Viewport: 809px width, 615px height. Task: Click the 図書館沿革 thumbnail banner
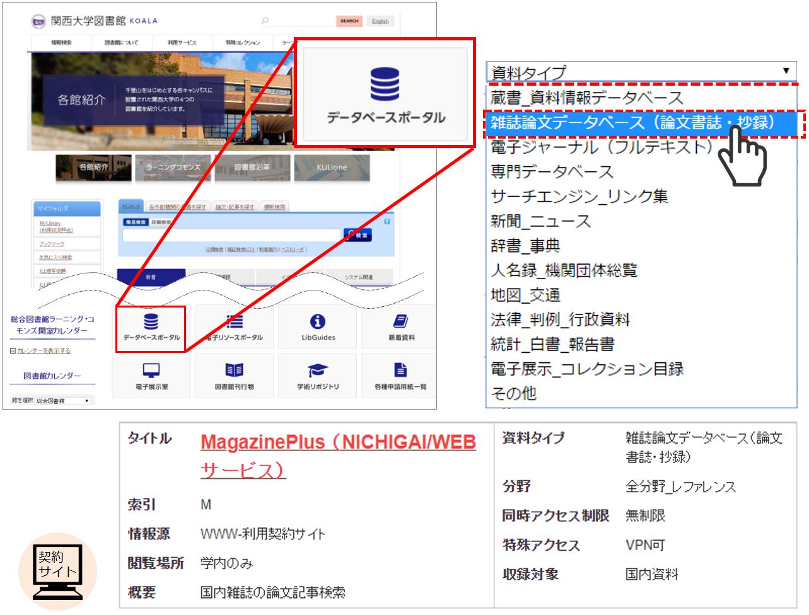click(x=252, y=167)
